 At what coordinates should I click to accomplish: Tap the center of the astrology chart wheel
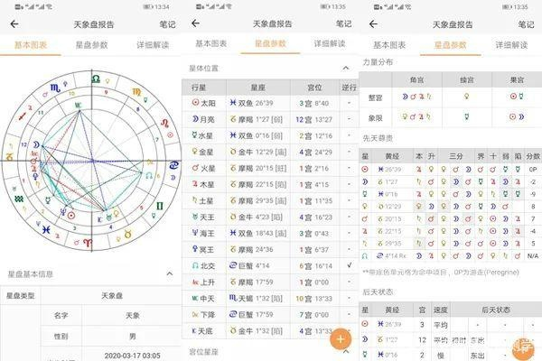[x=89, y=162]
